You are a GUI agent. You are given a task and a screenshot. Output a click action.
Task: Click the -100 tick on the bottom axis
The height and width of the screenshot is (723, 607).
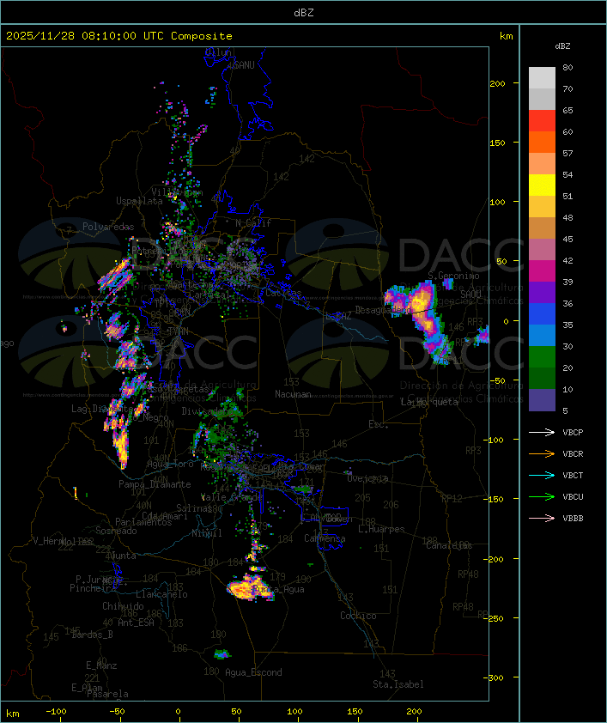point(56,712)
